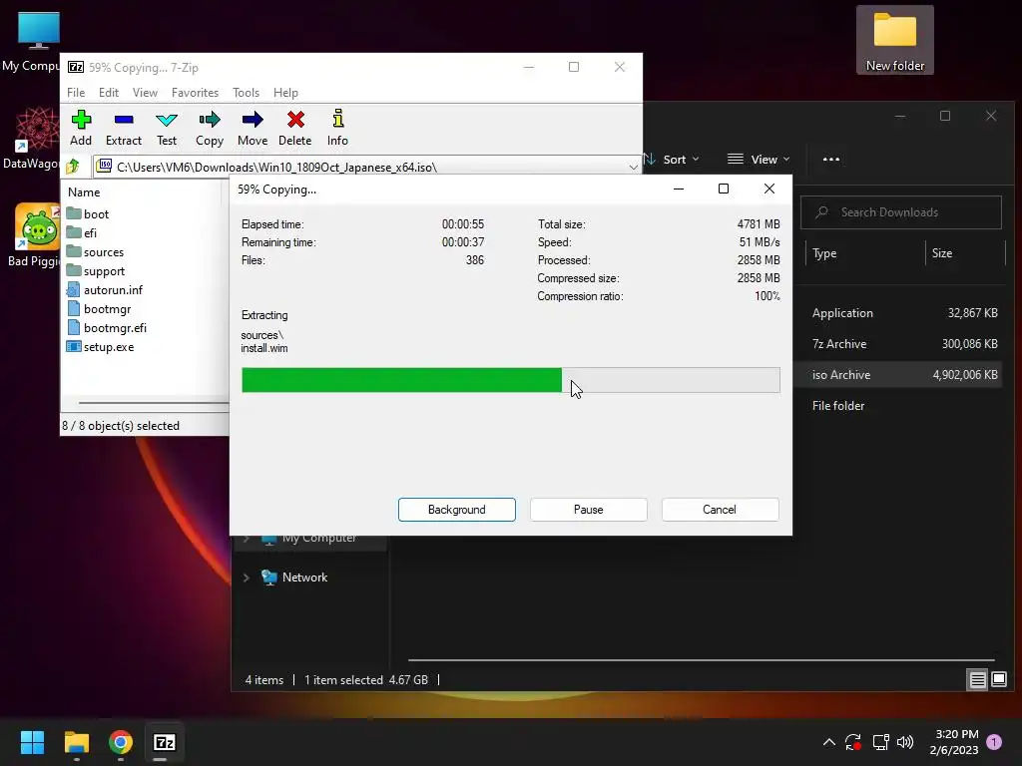Open the Windows Start menu
The height and width of the screenshot is (766, 1022).
pos(32,742)
